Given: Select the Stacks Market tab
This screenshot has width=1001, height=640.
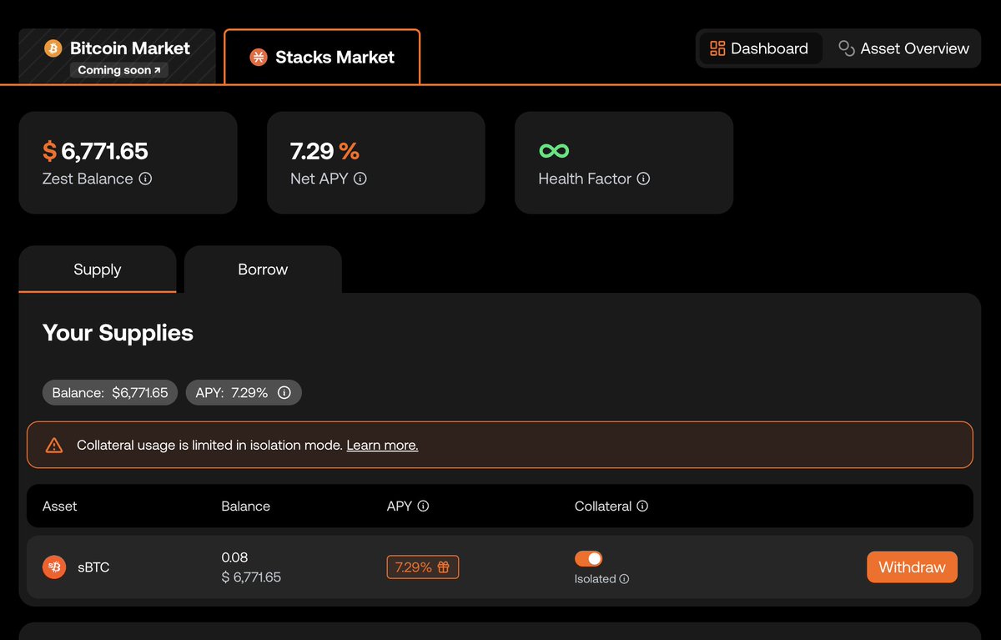Looking at the screenshot, I should pos(322,57).
